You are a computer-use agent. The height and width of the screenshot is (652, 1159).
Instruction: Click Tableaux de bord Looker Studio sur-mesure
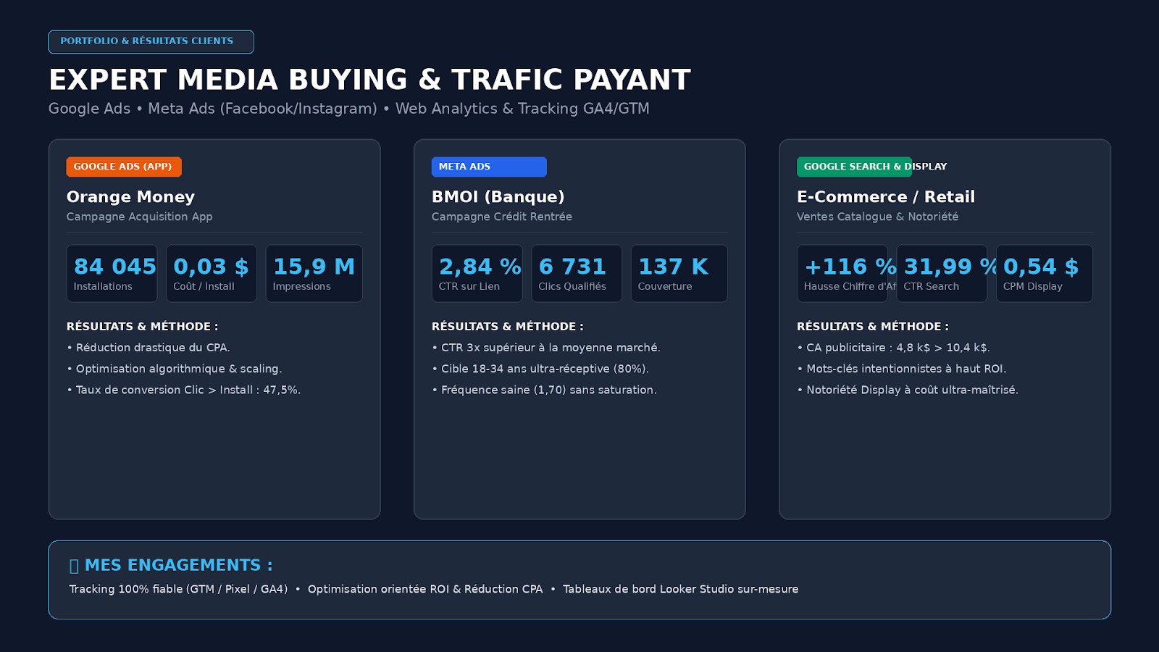coord(680,589)
